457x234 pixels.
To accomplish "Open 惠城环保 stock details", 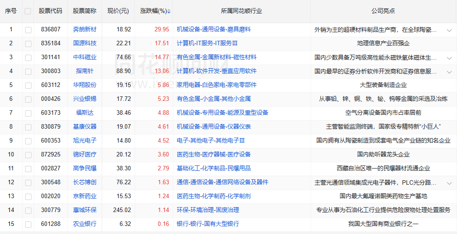I will click(84, 210).
